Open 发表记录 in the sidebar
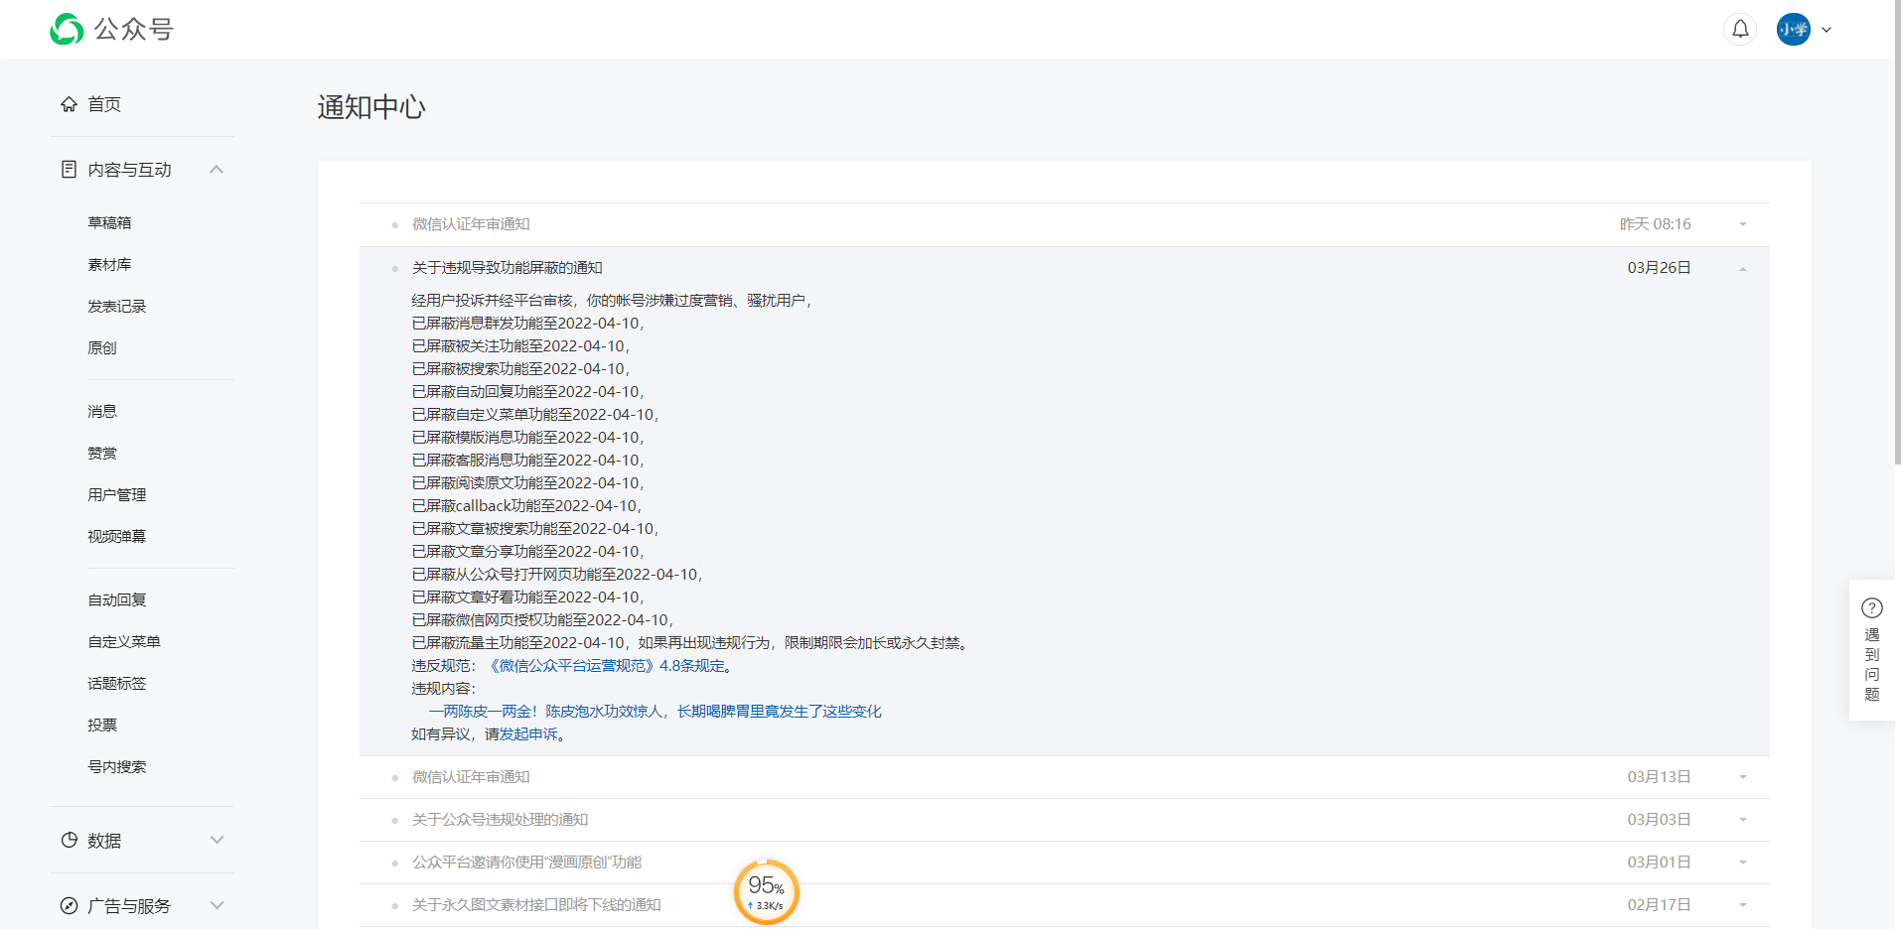The image size is (1901, 929). click(117, 306)
